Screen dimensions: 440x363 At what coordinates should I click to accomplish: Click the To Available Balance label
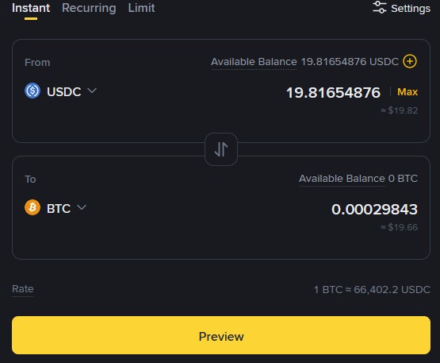tap(342, 179)
